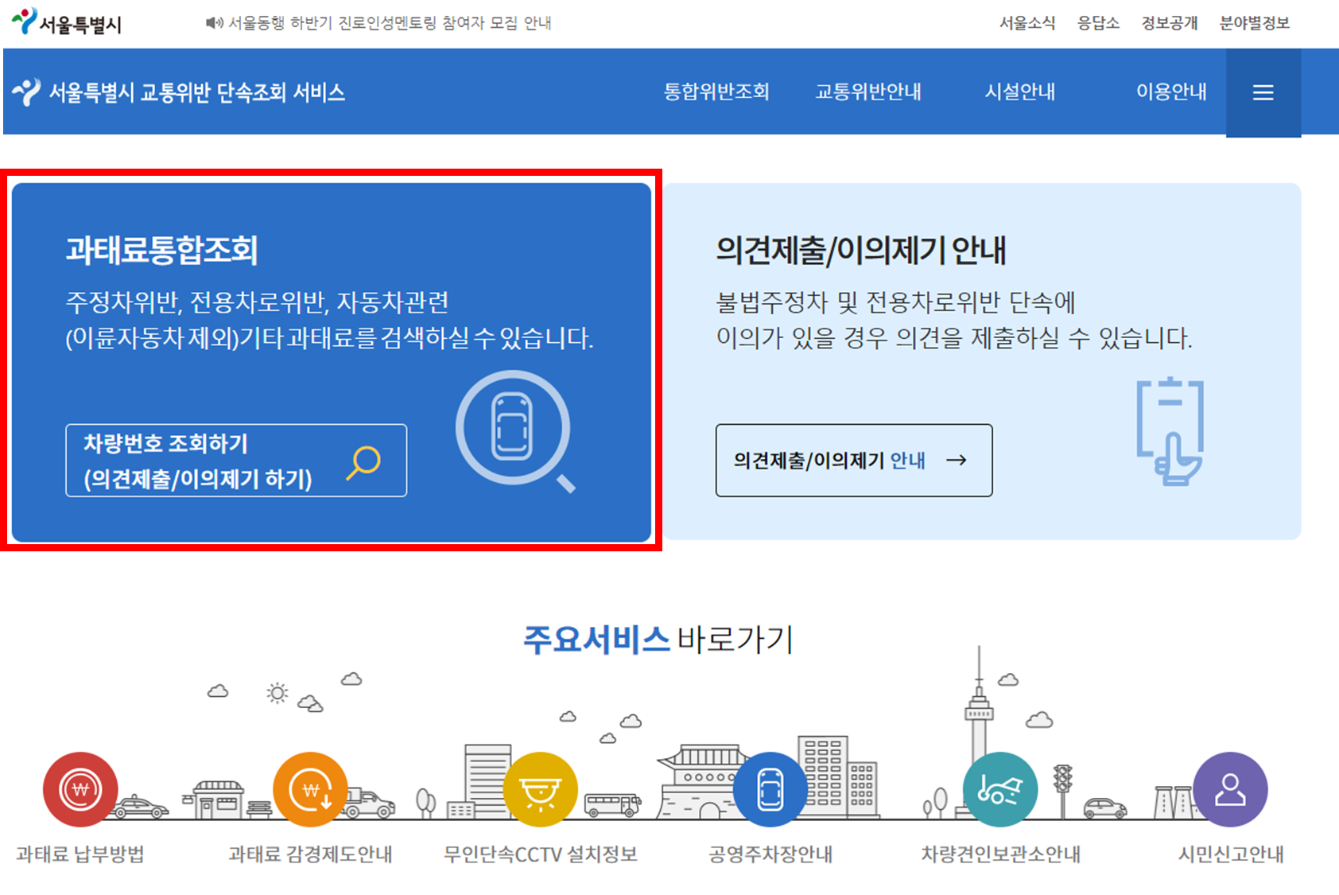
Task: Go to 정보공개 in top bar
Action: point(1170,23)
